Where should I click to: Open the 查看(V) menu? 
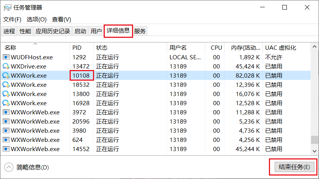coord(62,20)
